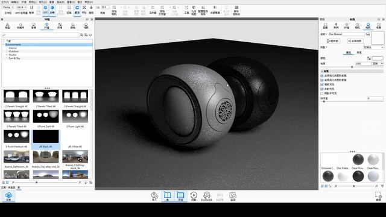
Task: Open the 编辑 Edit menu
Action: pyautogui.click(x=15, y=2)
